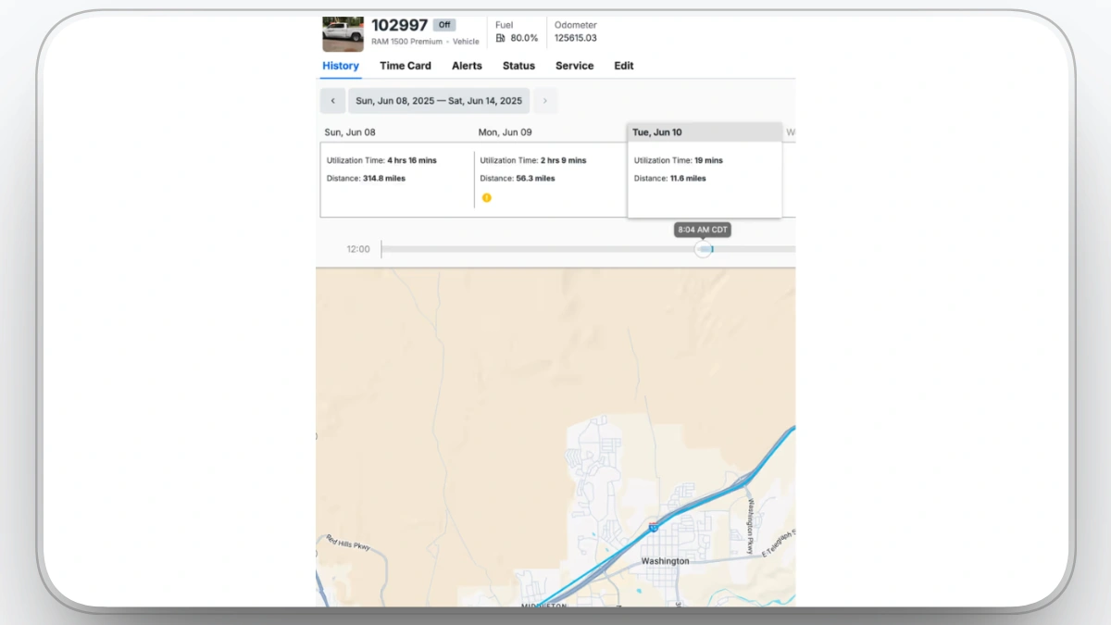
Task: Click the interstate highway shield on map
Action: click(x=654, y=528)
